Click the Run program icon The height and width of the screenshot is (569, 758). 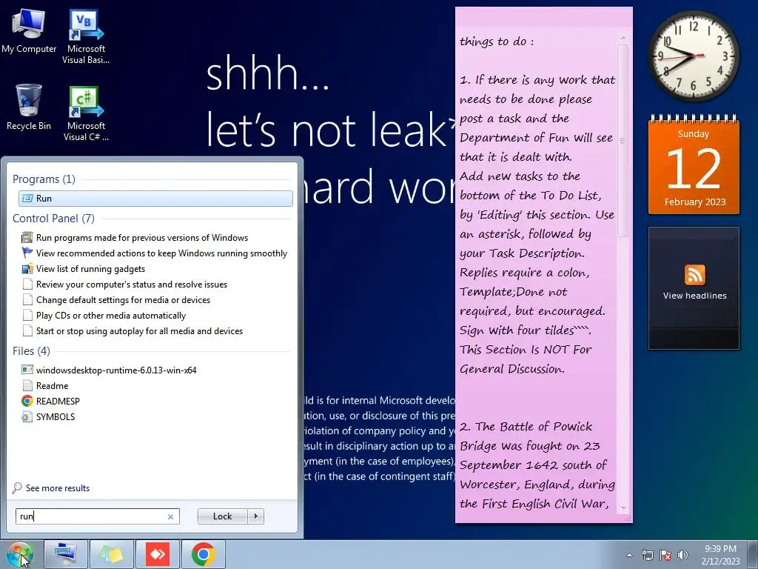pyautogui.click(x=27, y=199)
